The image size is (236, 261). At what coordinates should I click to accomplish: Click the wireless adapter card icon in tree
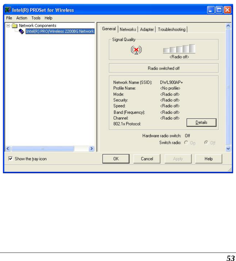[x=21, y=31]
